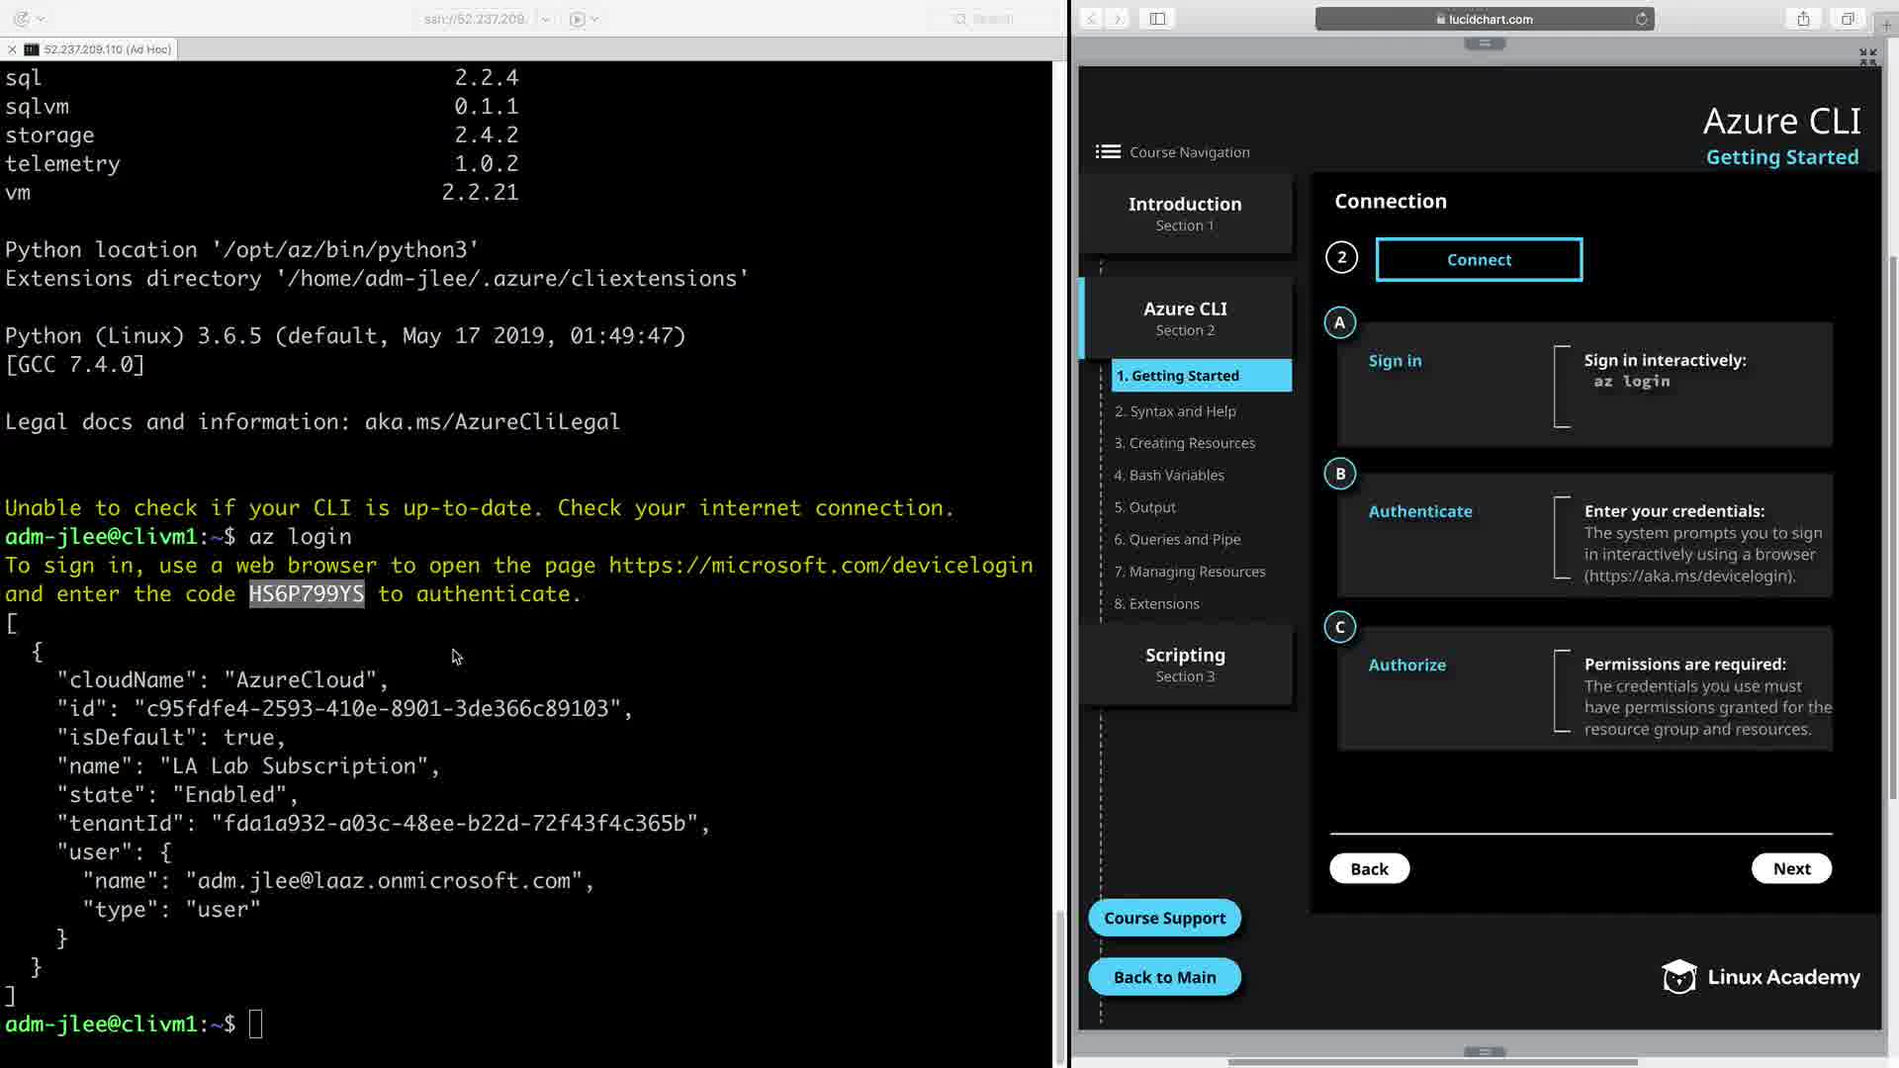Go back in Safari history
This screenshot has width=1899, height=1068.
coord(1091,19)
